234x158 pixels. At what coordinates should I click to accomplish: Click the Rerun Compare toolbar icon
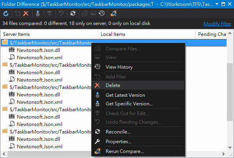tap(113, 13)
